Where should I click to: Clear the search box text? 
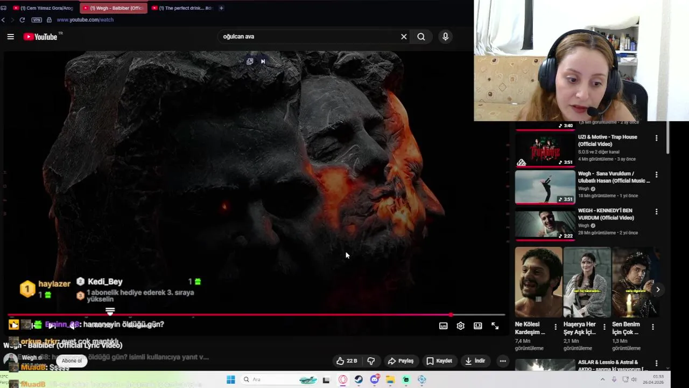point(404,37)
